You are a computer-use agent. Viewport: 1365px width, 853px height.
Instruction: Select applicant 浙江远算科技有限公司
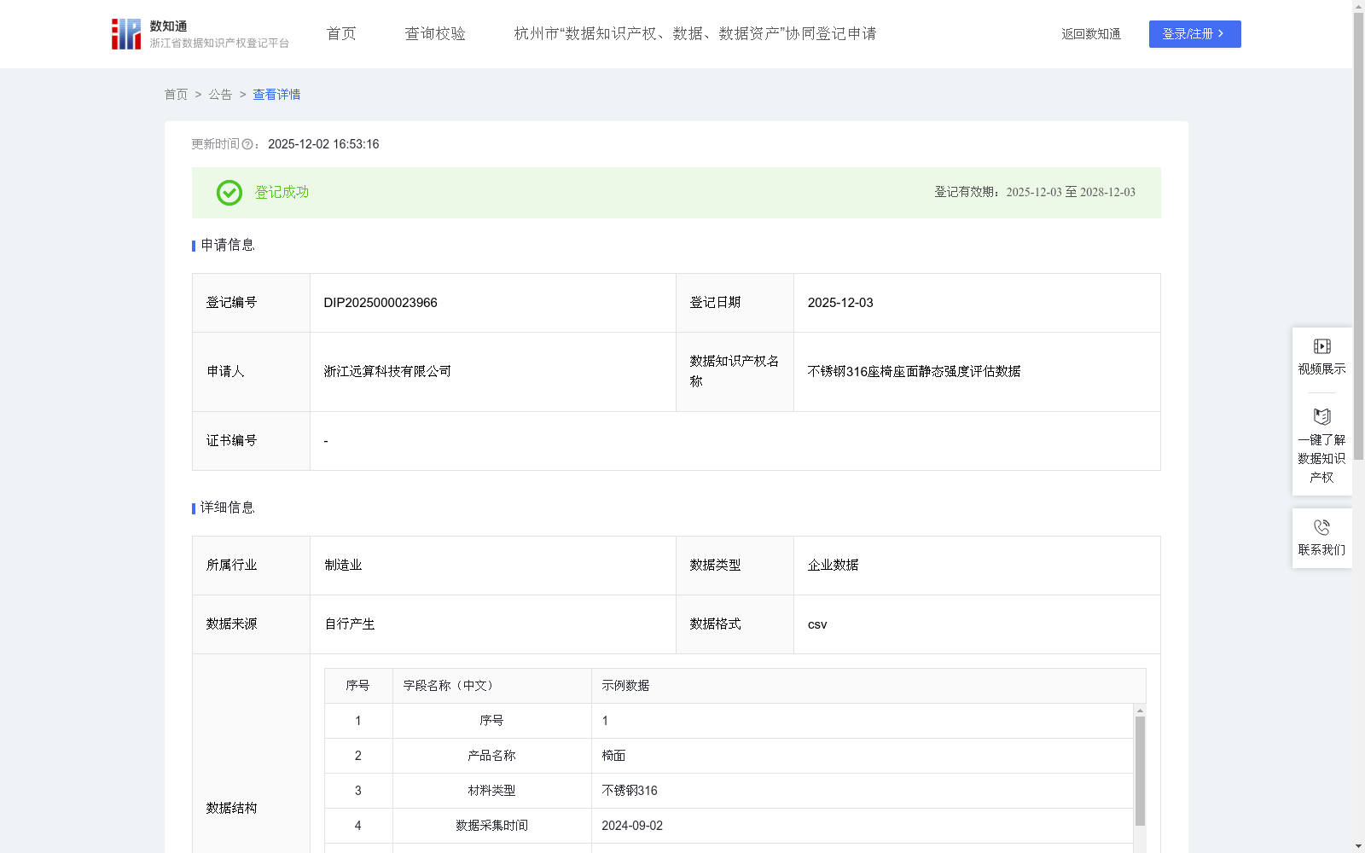pos(387,372)
